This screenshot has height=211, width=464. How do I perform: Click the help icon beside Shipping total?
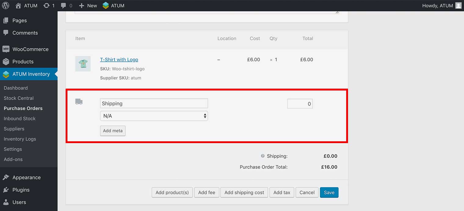point(263,156)
